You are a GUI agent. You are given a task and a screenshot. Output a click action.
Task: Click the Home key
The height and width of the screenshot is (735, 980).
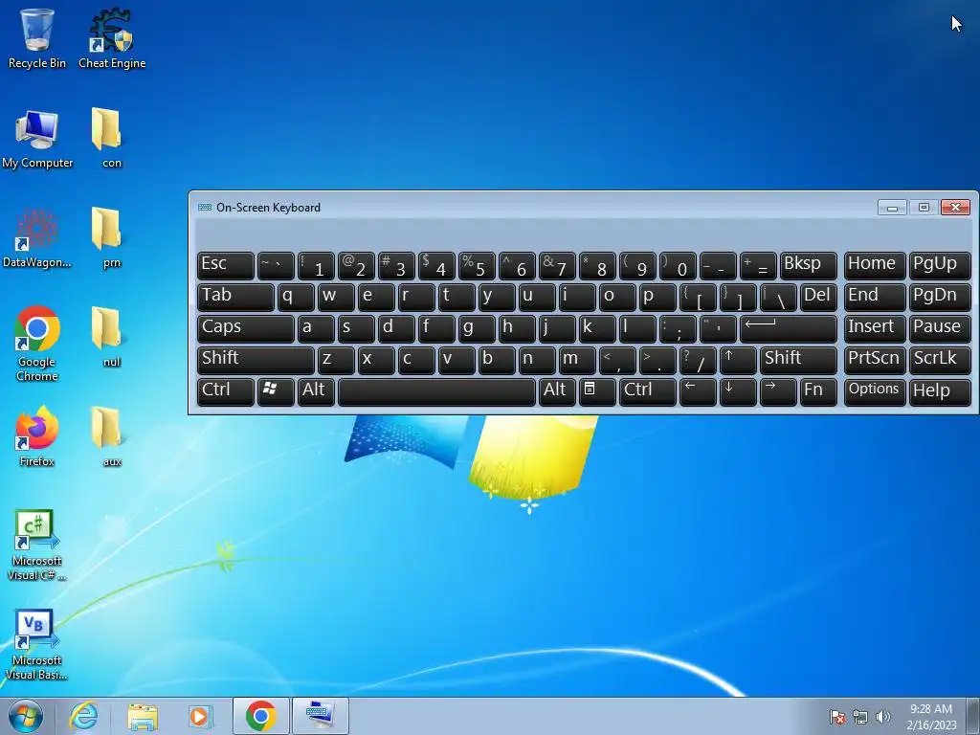click(875, 266)
